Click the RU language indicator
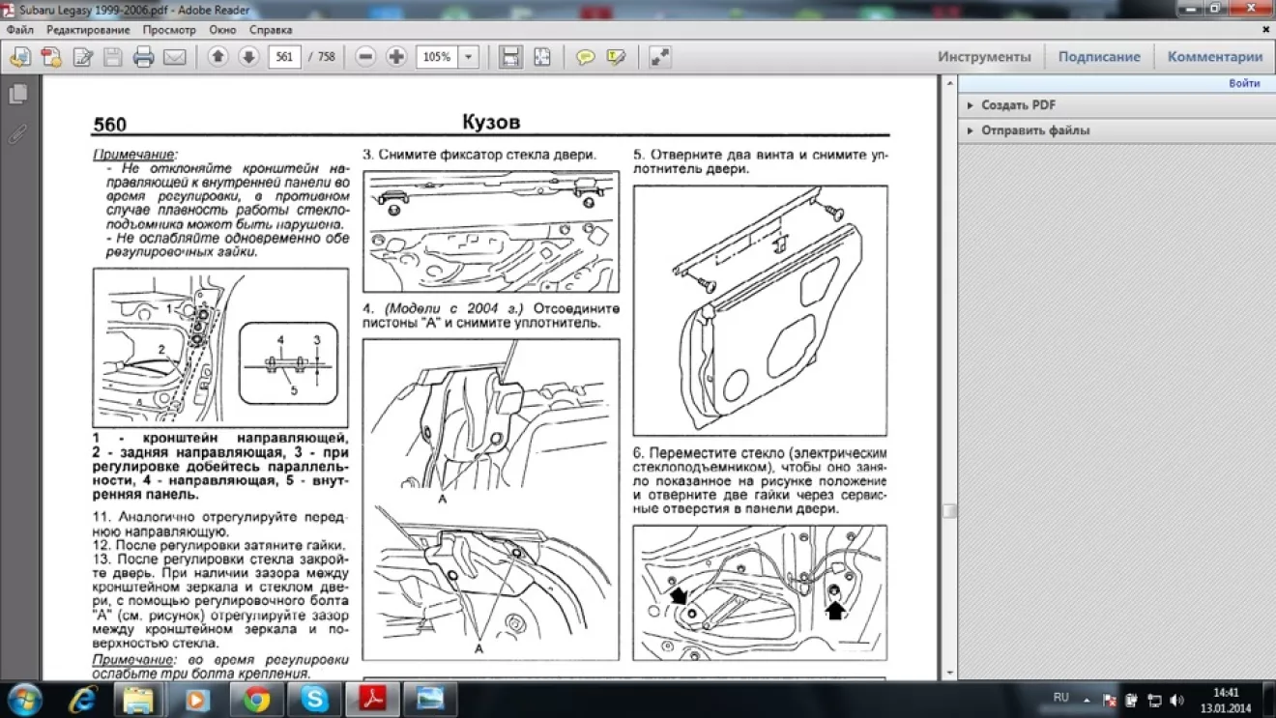1276x718 pixels. point(1061,698)
